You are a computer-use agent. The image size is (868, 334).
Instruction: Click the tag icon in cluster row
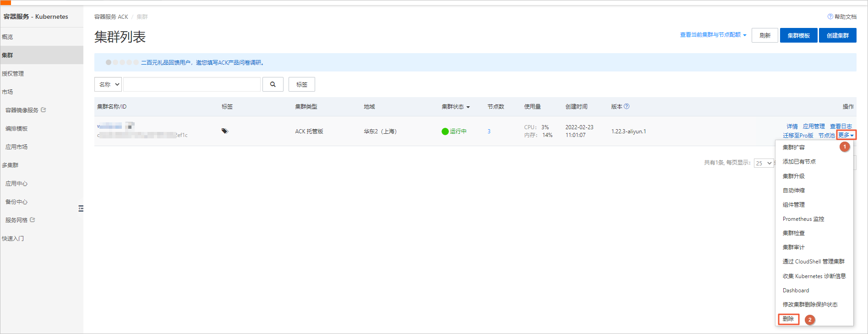coord(224,131)
